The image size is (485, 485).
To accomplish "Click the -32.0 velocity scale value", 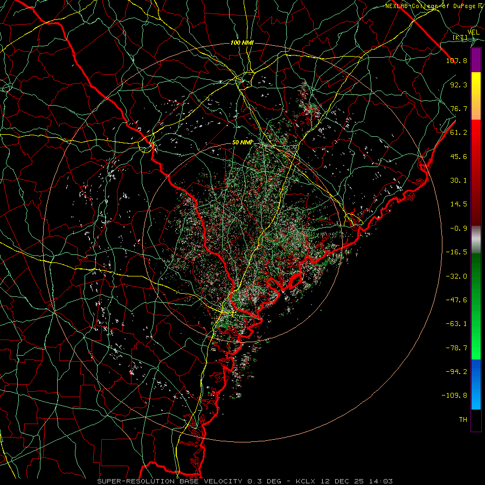I will coord(456,276).
